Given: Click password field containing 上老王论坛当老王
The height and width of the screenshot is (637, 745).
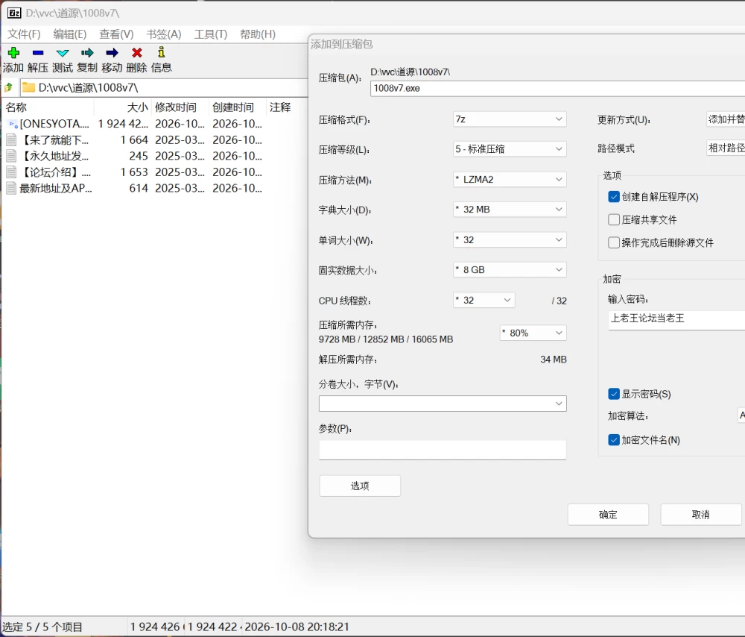Looking at the screenshot, I should click(x=676, y=318).
